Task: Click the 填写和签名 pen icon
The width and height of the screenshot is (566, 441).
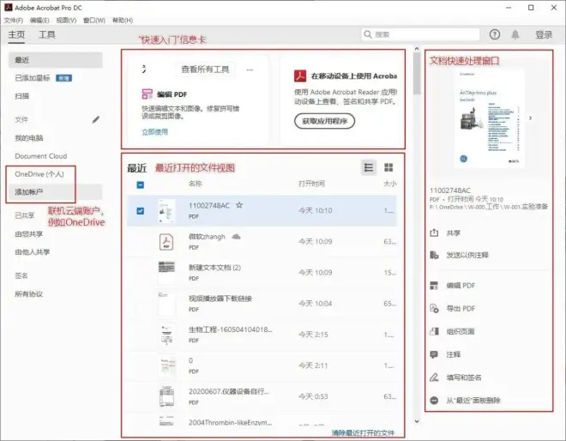Action: [x=434, y=378]
